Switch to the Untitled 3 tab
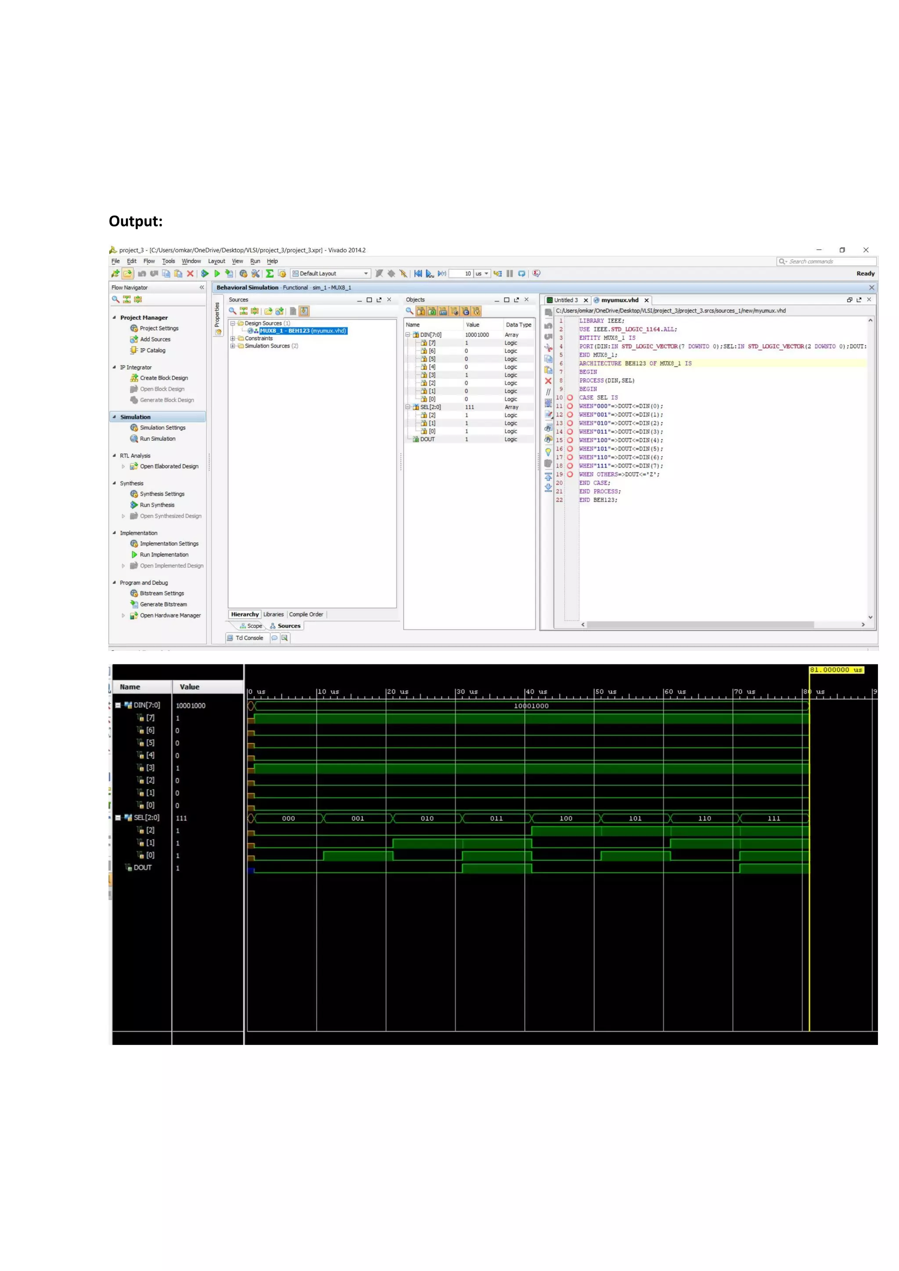 pyautogui.click(x=565, y=300)
